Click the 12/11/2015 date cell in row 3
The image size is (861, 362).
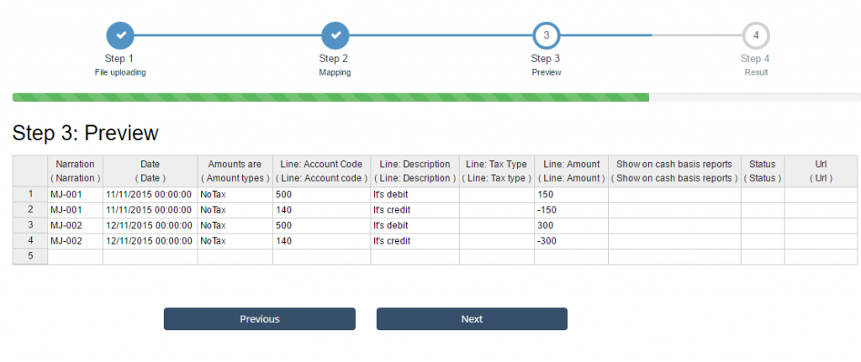point(150,225)
